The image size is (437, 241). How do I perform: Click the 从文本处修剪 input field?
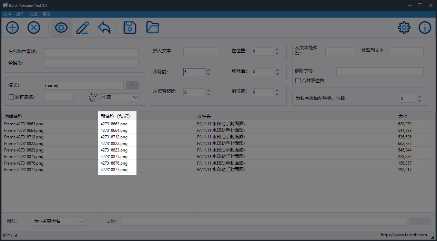340,51
